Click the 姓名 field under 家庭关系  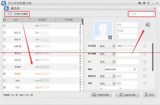coord(127,76)
